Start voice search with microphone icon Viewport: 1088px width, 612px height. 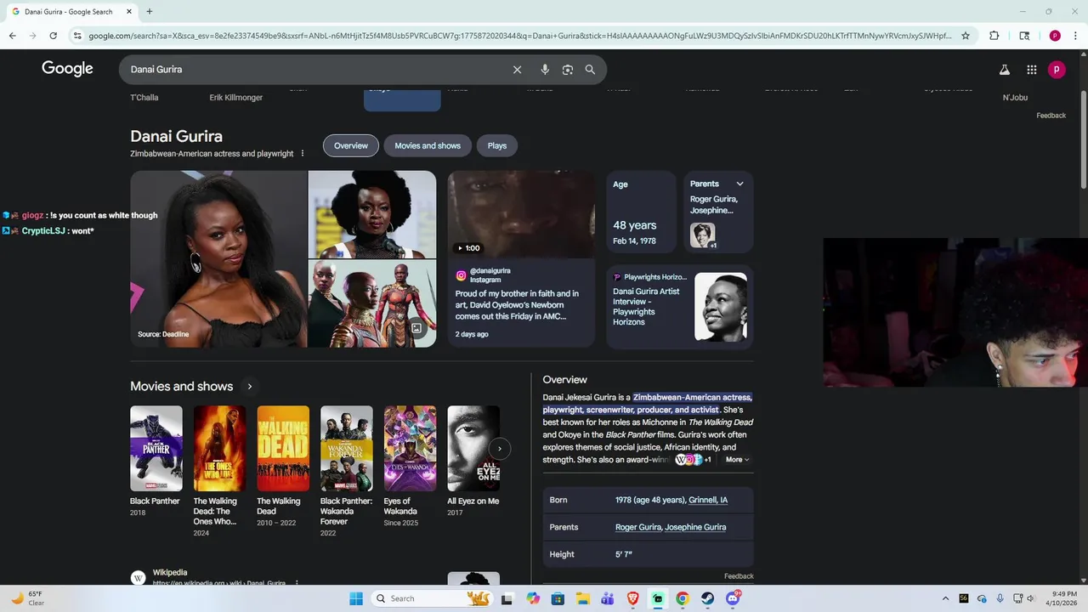pyautogui.click(x=545, y=70)
